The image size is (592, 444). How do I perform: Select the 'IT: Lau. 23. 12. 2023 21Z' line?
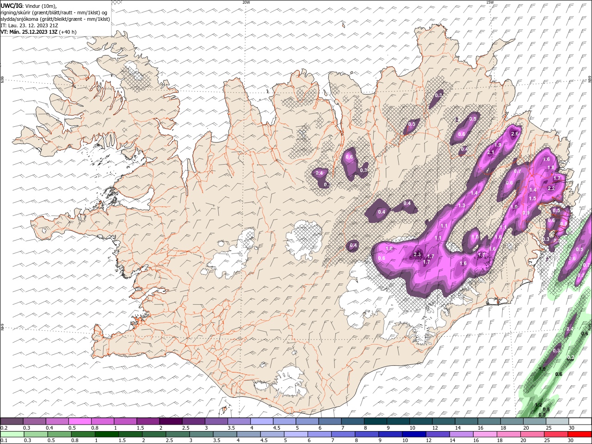pos(30,25)
